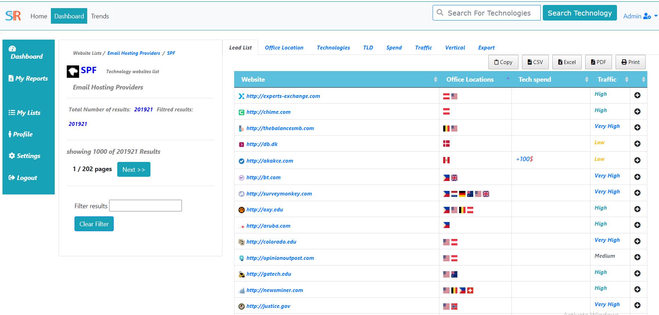Switch to the Vertical tab
This screenshot has width=659, height=315.
click(455, 48)
